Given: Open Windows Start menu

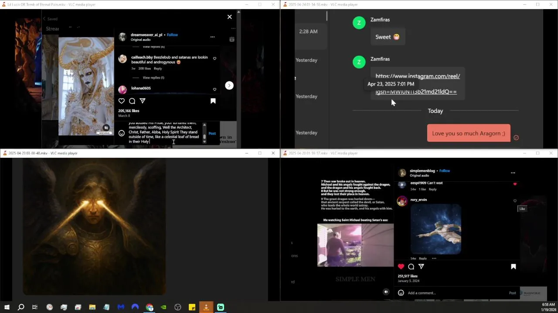Looking at the screenshot, I should coord(7,307).
